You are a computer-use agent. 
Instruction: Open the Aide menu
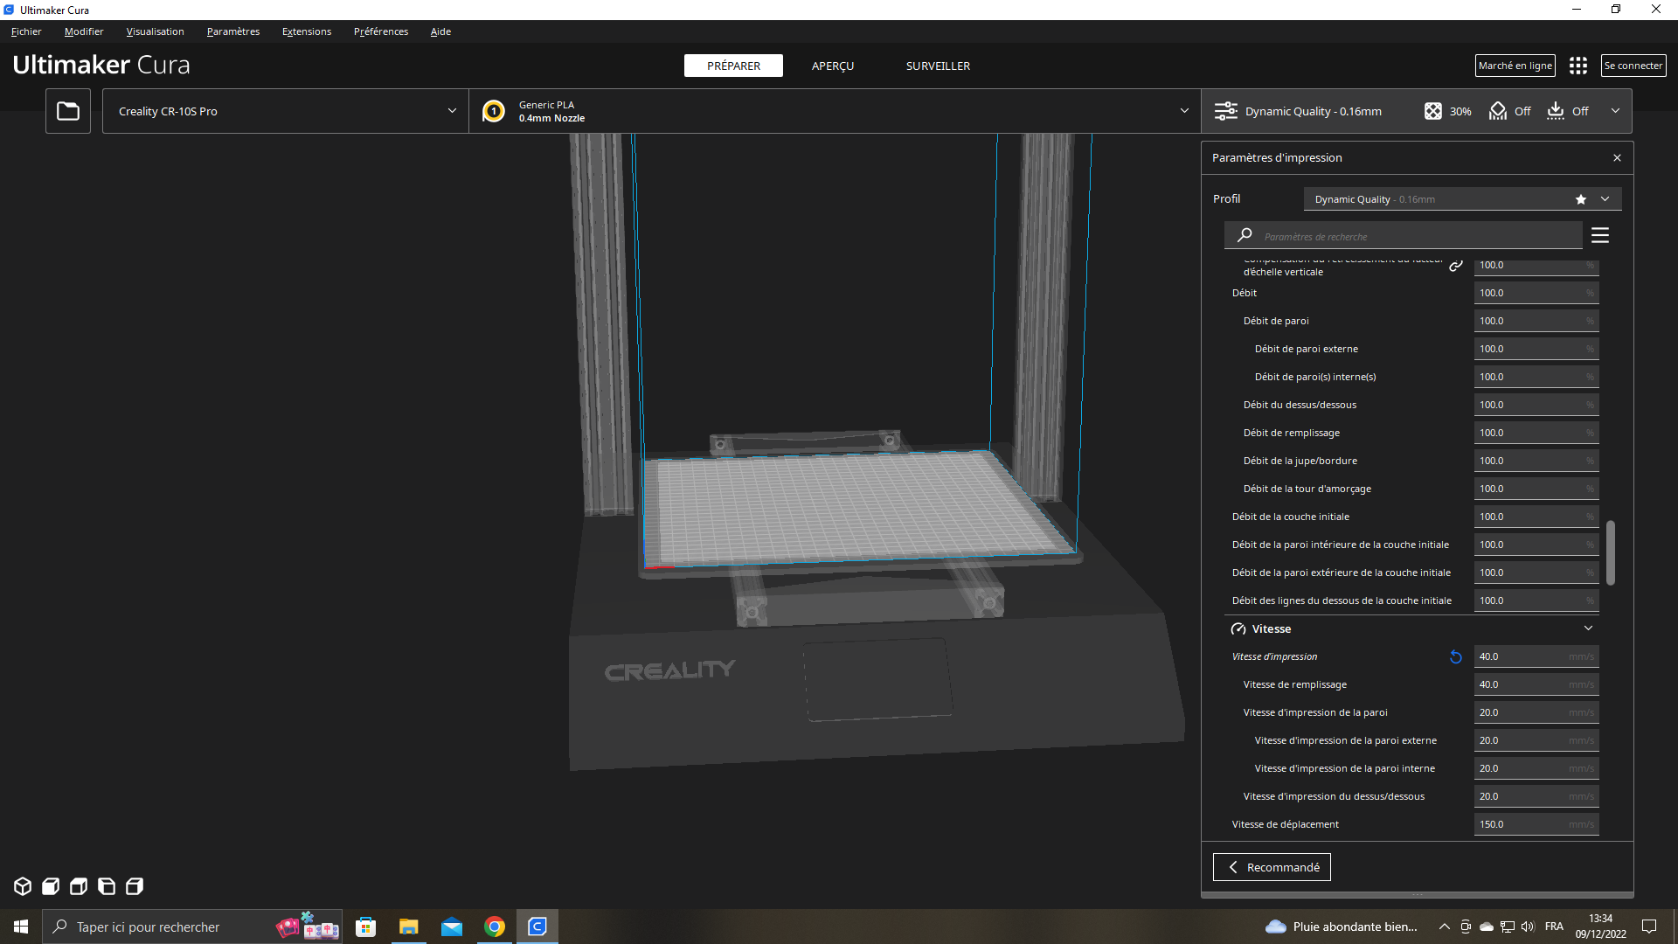click(x=440, y=31)
